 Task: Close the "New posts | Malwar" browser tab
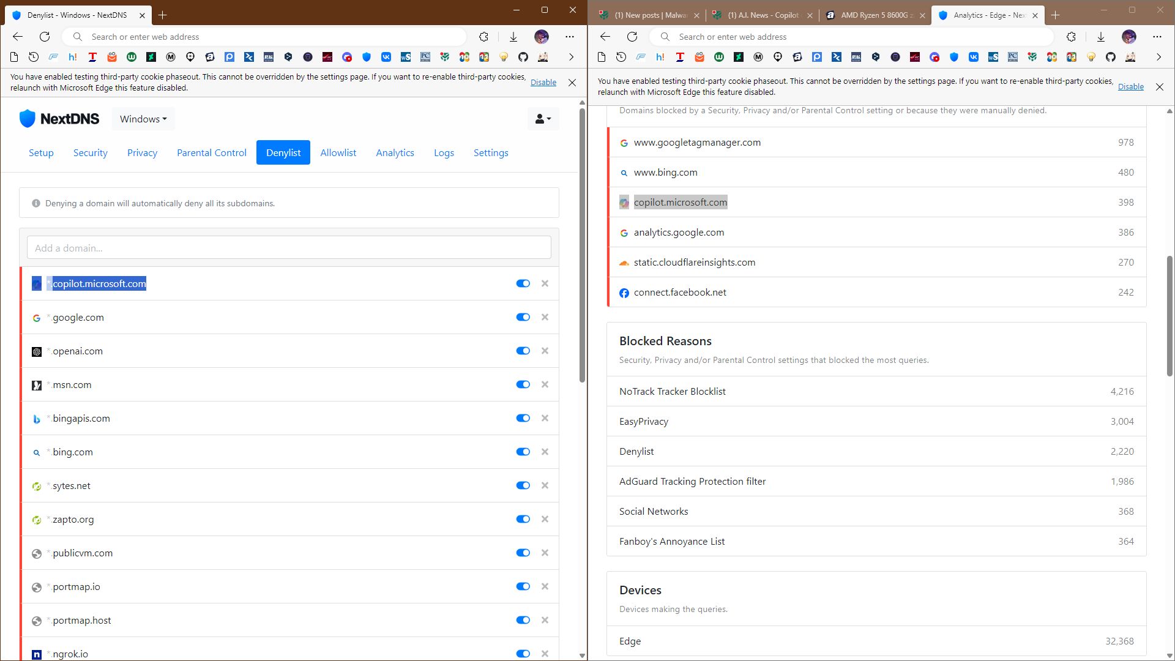point(696,15)
